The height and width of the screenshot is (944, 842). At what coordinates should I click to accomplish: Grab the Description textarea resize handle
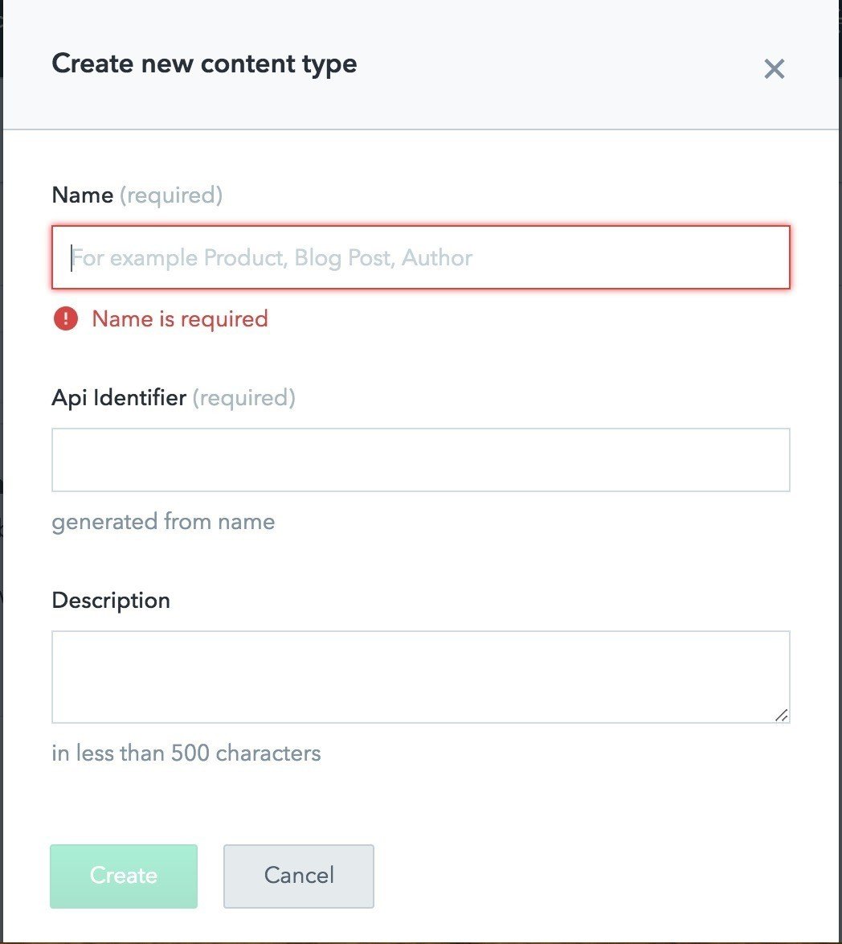click(x=781, y=715)
